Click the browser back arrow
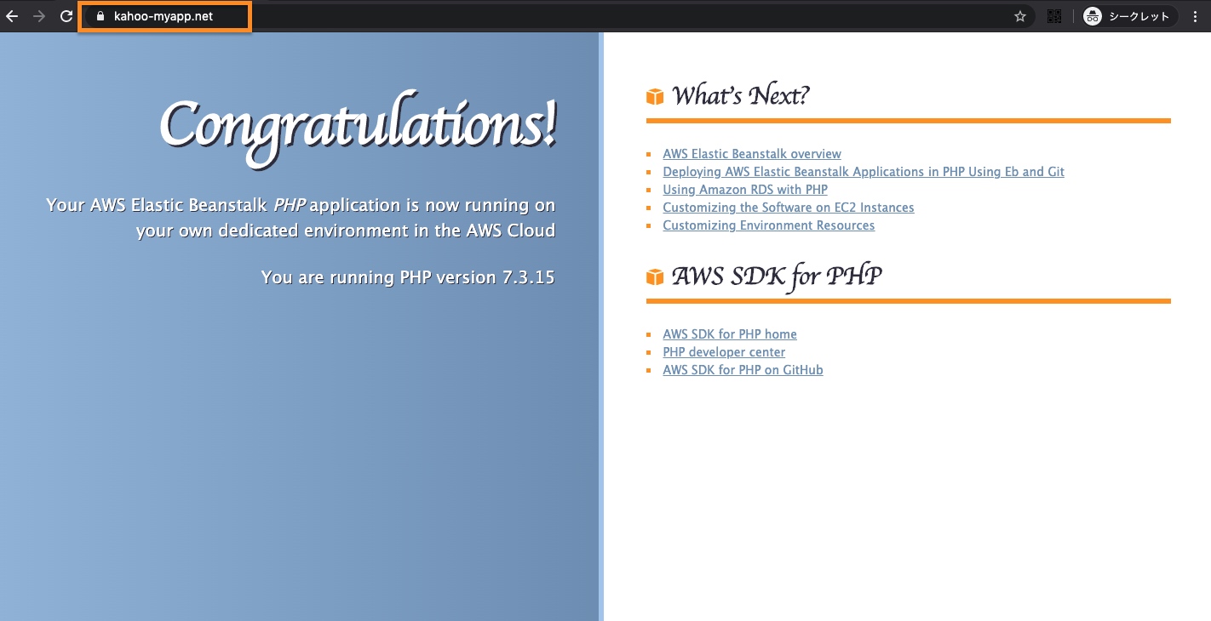Image resolution: width=1211 pixels, height=621 pixels. coord(12,16)
